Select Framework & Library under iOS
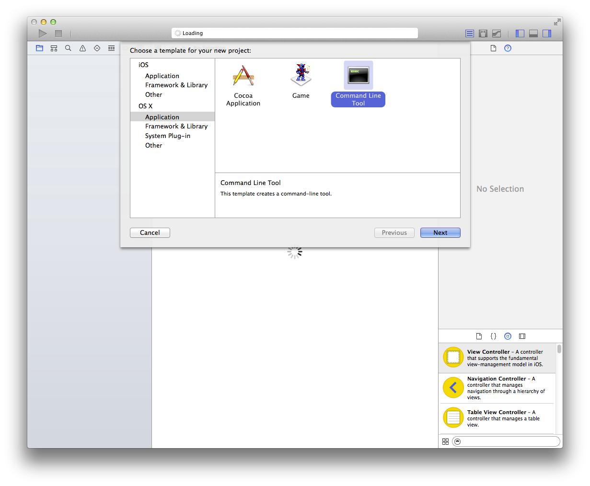The height and width of the screenshot is (486, 590). pos(173,85)
